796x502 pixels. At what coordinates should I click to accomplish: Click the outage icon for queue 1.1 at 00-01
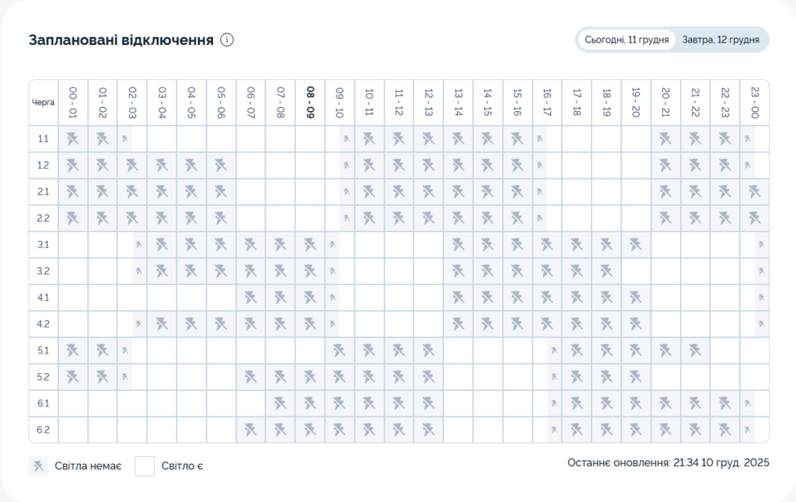(x=73, y=139)
